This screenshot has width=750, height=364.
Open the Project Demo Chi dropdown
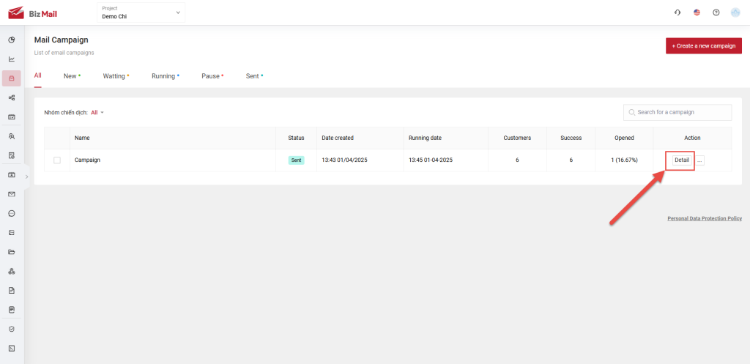pos(141,12)
